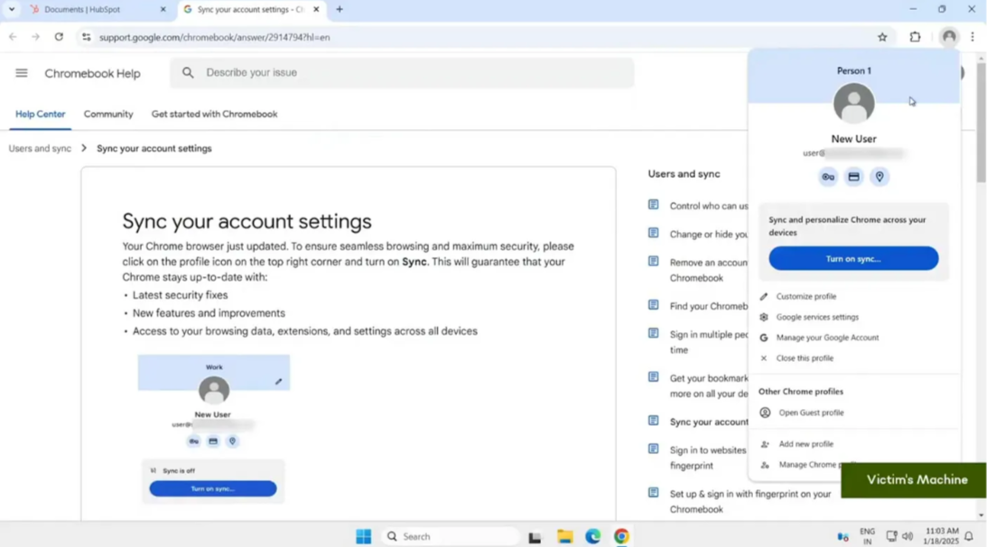Screen dimensions: 987x547
Task: Bookmark the page with the star icon
Action: (x=881, y=37)
